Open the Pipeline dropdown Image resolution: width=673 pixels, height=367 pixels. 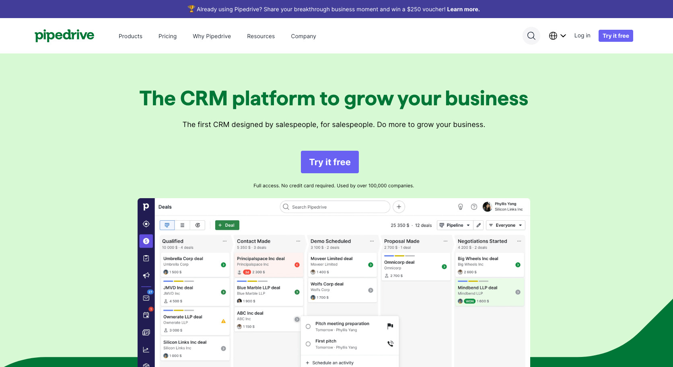click(455, 225)
